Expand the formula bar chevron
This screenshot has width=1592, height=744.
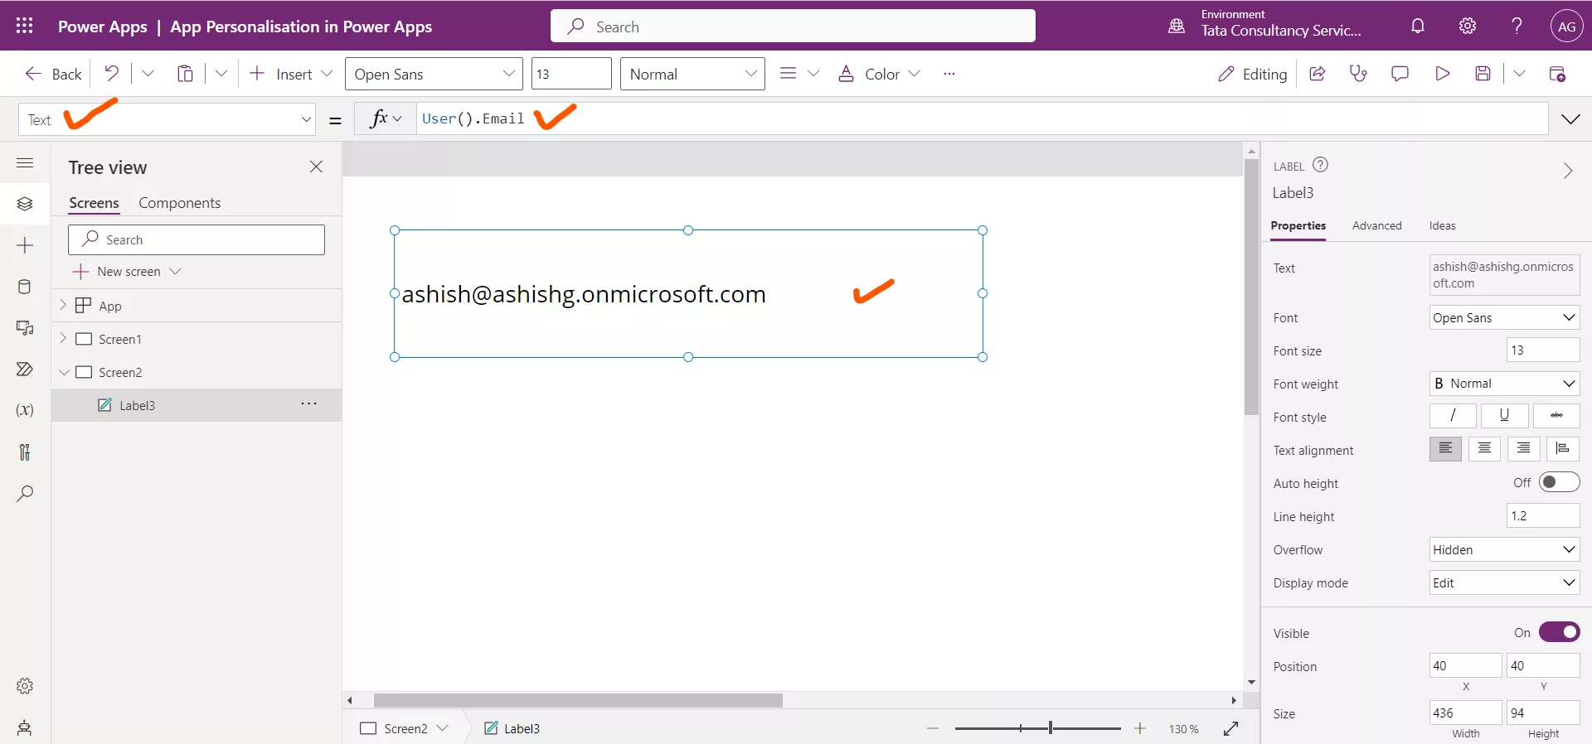(1570, 119)
